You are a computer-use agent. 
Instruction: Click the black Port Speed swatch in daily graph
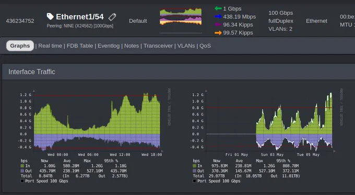(22, 181)
